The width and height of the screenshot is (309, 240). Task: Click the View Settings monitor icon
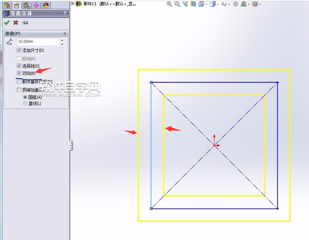click(x=255, y=4)
